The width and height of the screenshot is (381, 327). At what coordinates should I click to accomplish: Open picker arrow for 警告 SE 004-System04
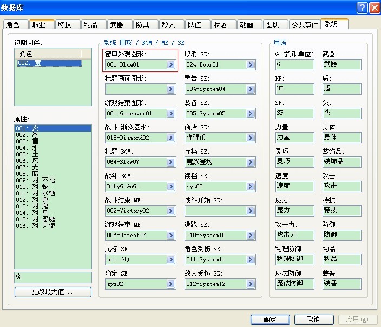pos(250,89)
